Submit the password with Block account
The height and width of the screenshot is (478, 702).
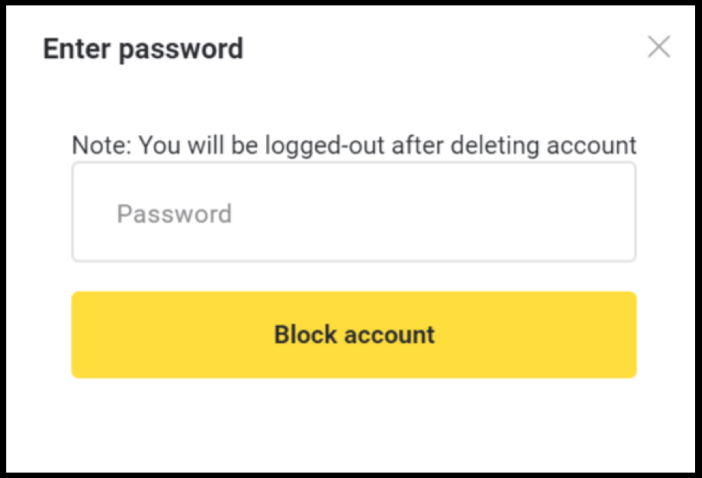tap(353, 334)
